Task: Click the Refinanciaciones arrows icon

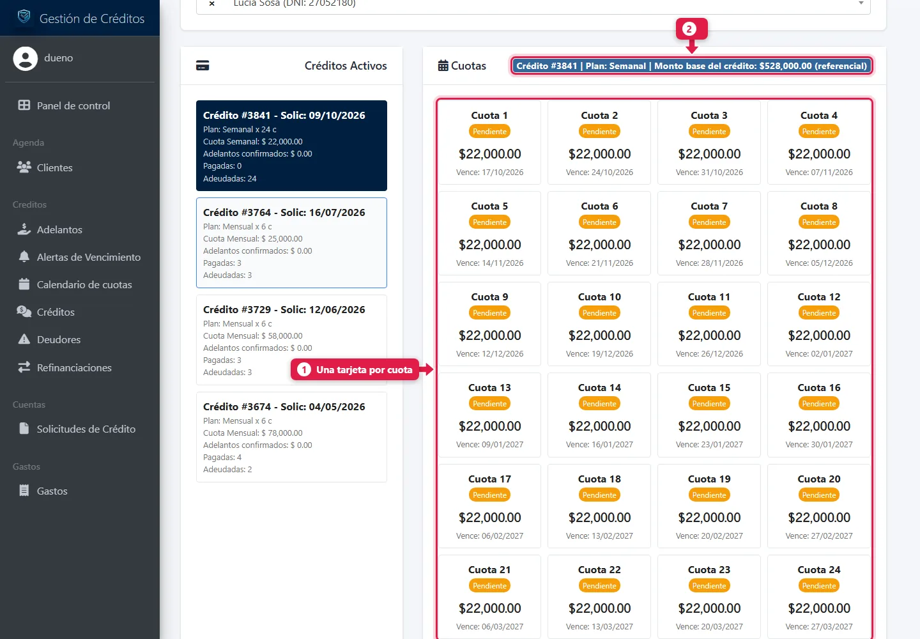Action: coord(24,367)
